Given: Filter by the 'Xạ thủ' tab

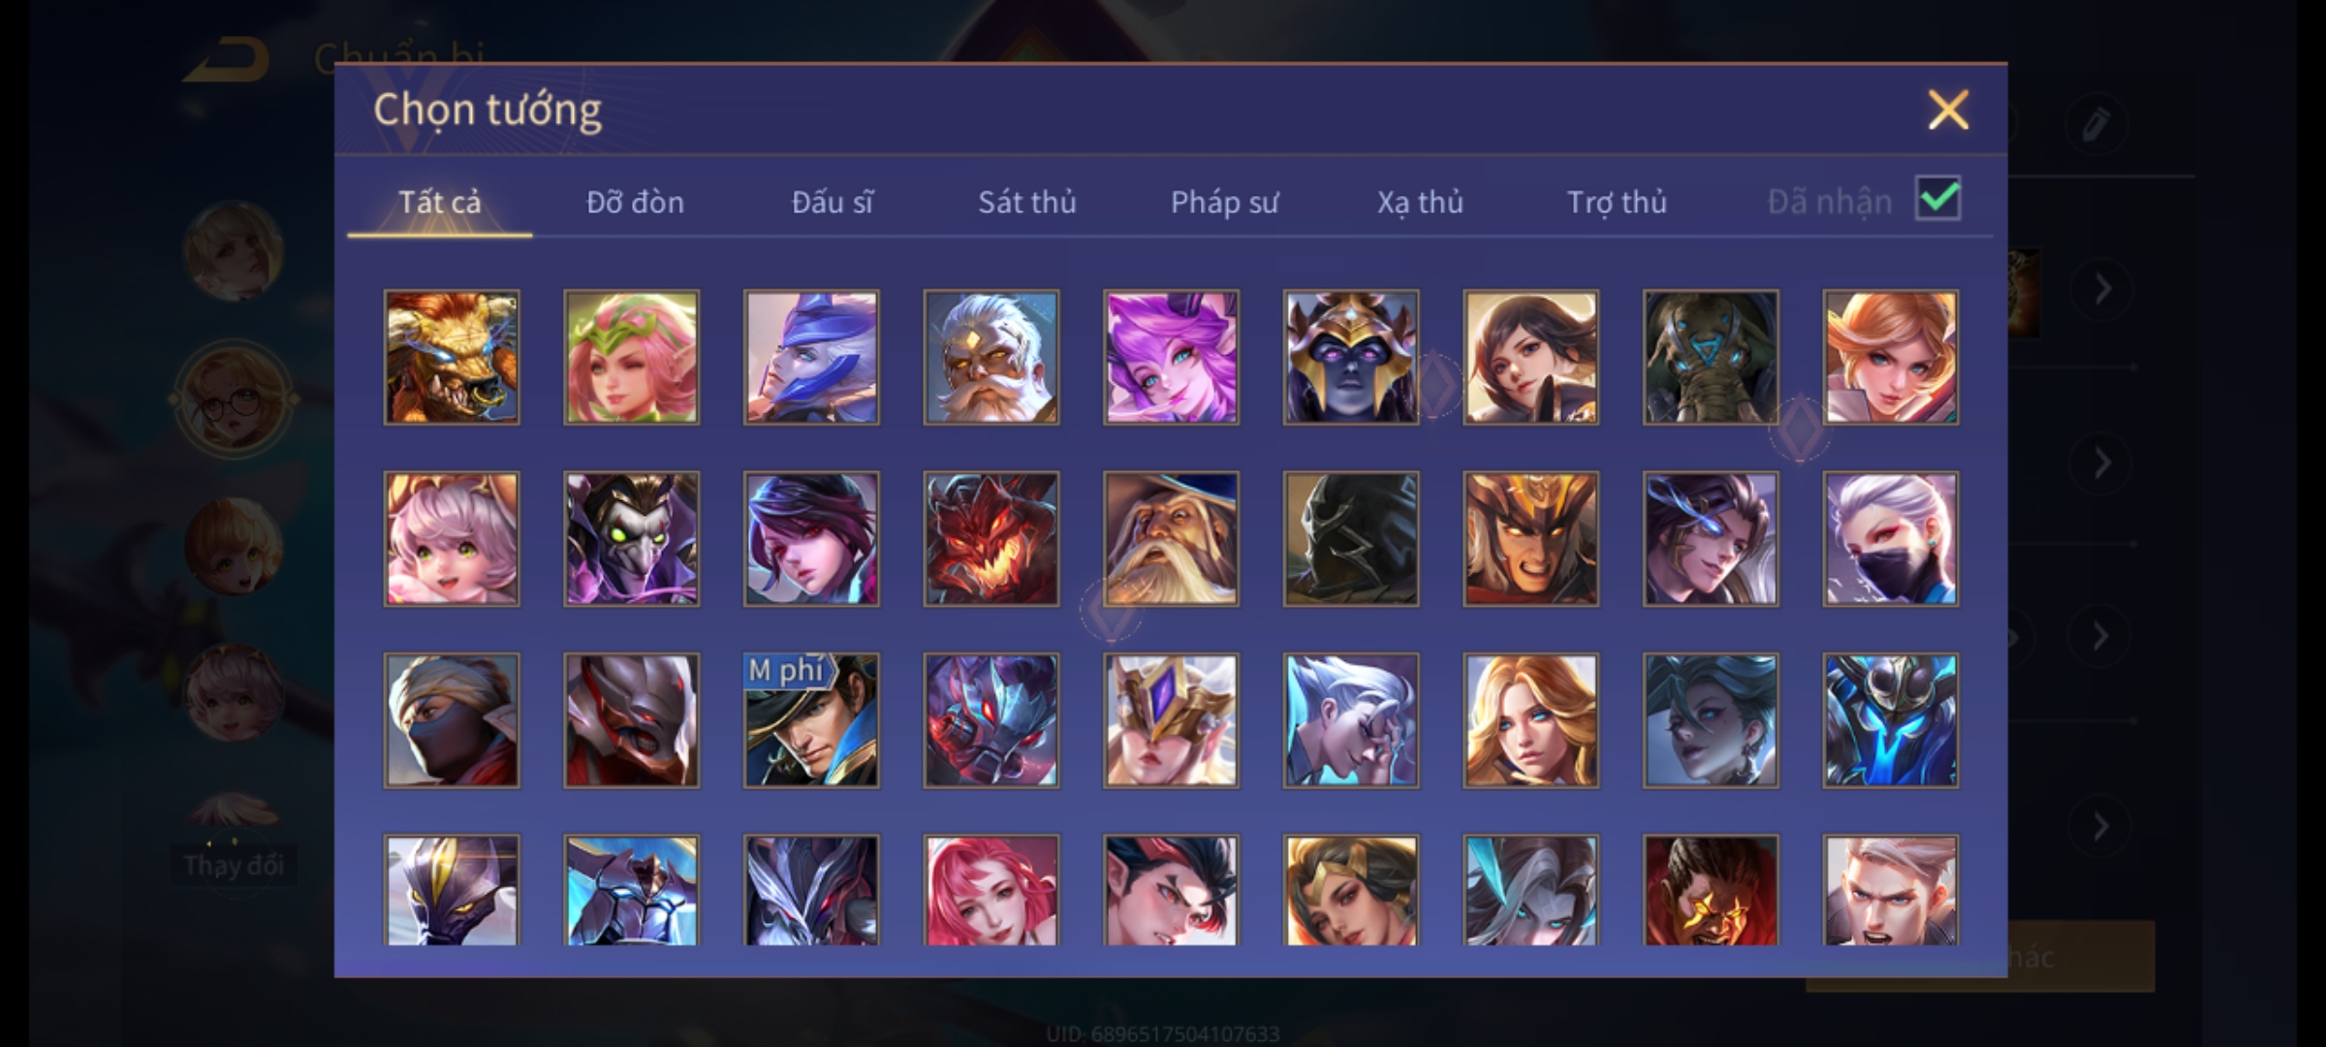Looking at the screenshot, I should point(1420,202).
